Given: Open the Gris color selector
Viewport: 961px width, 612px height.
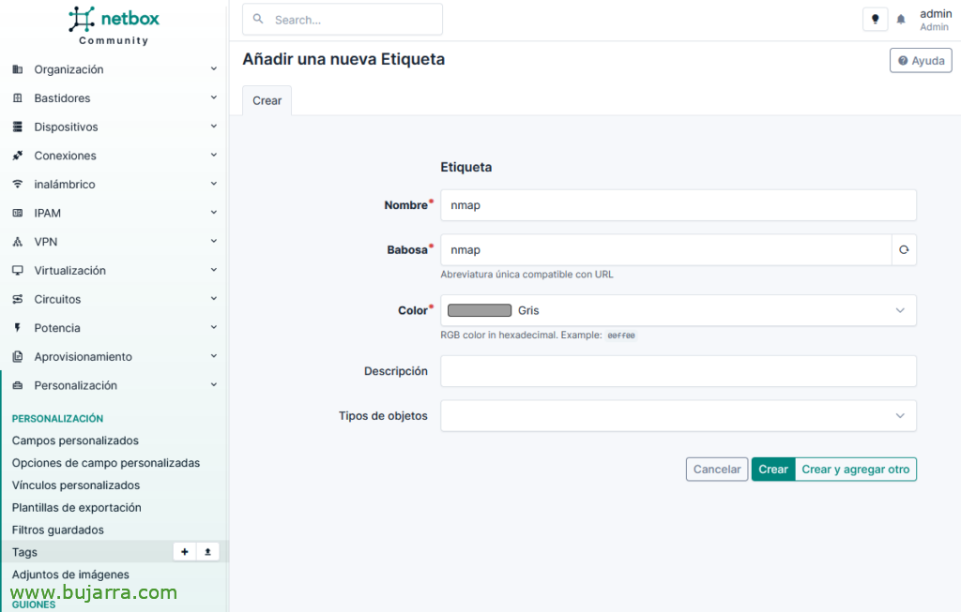Looking at the screenshot, I should (678, 310).
